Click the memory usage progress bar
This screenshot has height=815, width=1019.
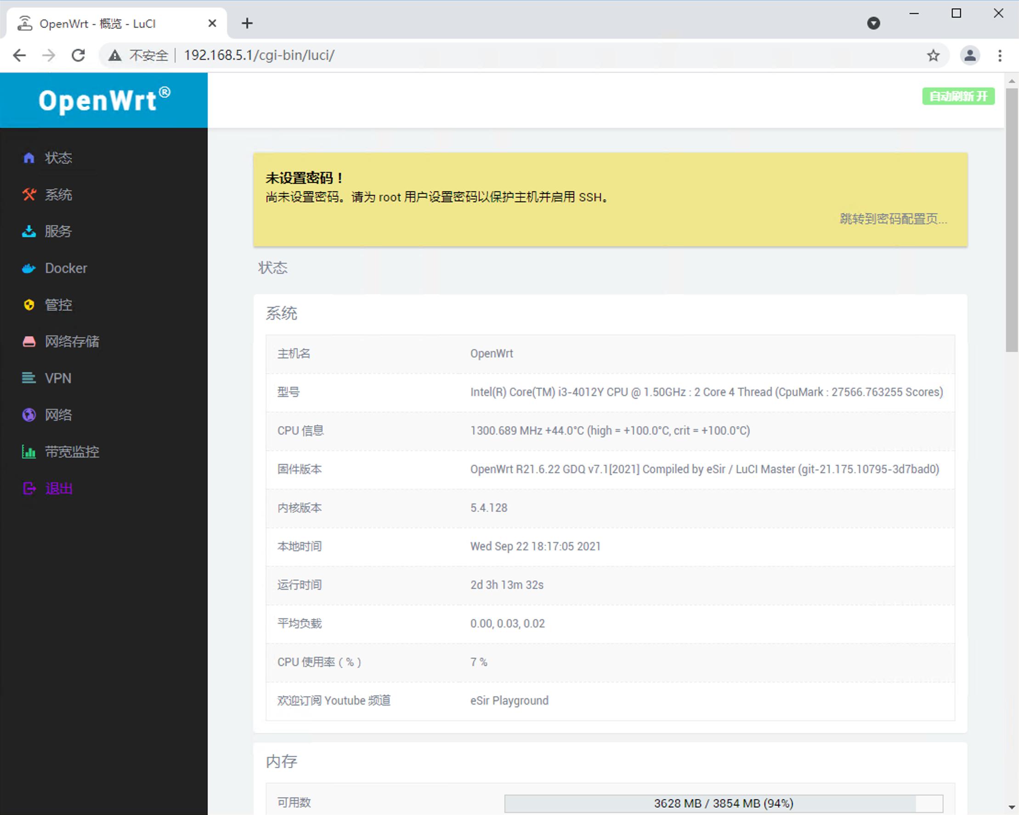723,803
